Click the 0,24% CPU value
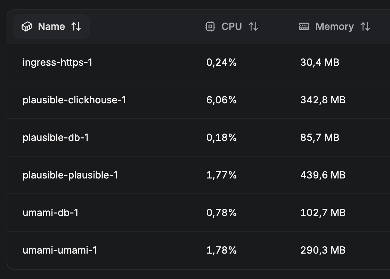390x279 pixels. coord(221,63)
